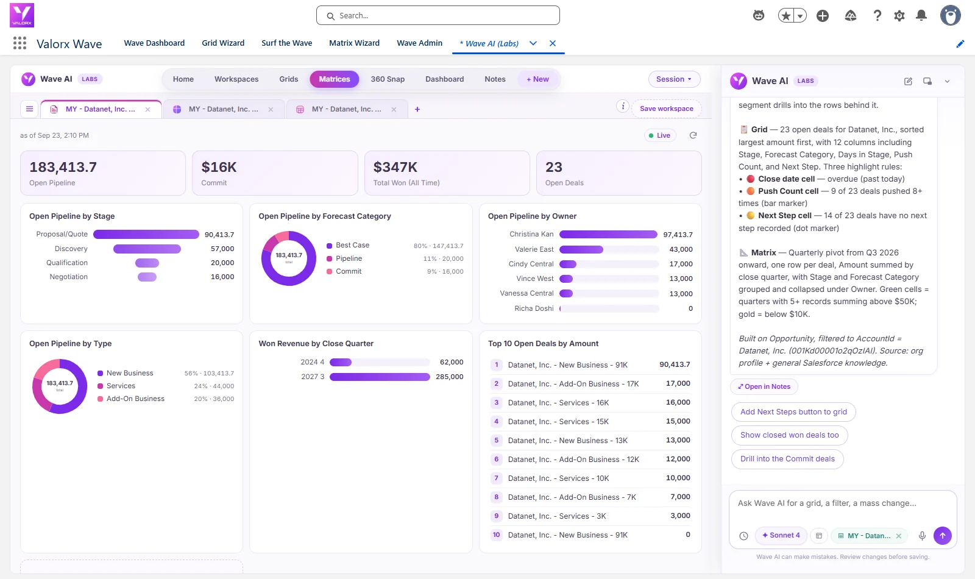Open chat history clock icon
Image resolution: width=975 pixels, height=579 pixels.
tap(743, 536)
